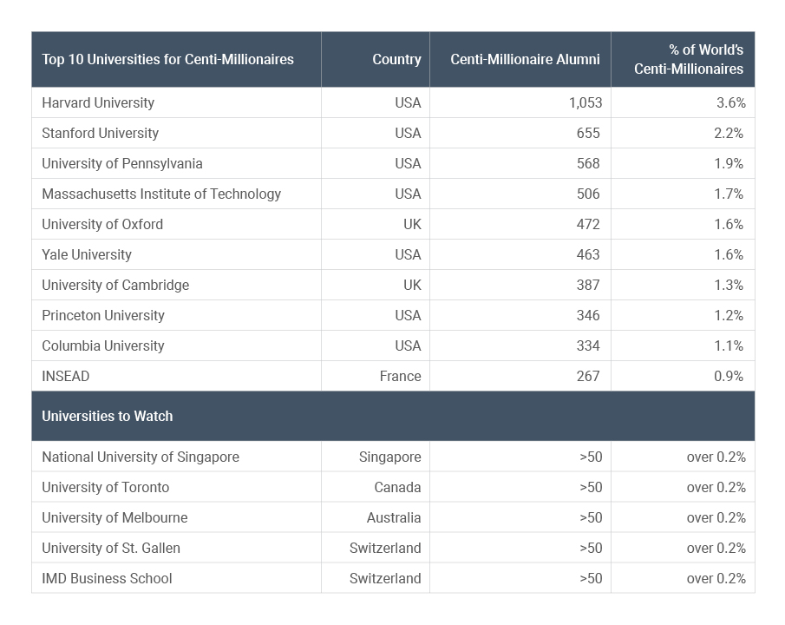The width and height of the screenshot is (785, 625).
Task: Click the University of Melbourne cell
Action: tap(114, 517)
